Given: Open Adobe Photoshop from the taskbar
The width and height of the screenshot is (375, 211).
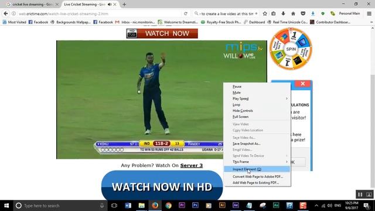Looking at the screenshot, I should pyautogui.click(x=195, y=206).
